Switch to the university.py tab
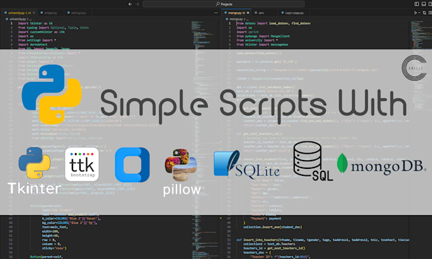This screenshot has height=259, width=432. 18,13
